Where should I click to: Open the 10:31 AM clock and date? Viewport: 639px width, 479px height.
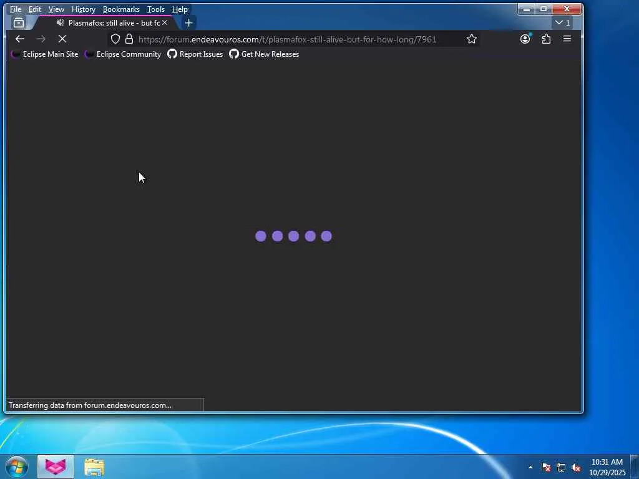pos(607,467)
